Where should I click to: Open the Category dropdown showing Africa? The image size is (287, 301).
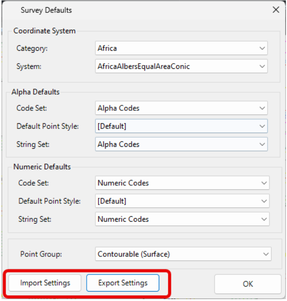181,48
